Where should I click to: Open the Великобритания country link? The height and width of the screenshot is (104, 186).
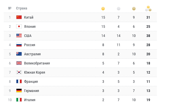[37, 63]
